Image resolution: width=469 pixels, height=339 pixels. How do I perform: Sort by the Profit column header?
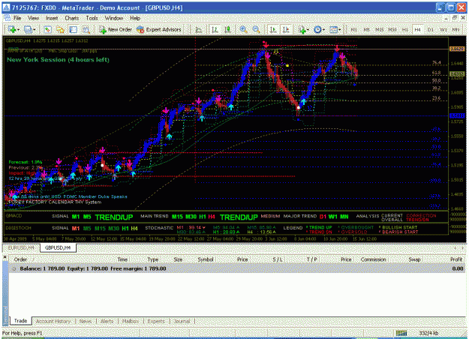pyautogui.click(x=456, y=259)
